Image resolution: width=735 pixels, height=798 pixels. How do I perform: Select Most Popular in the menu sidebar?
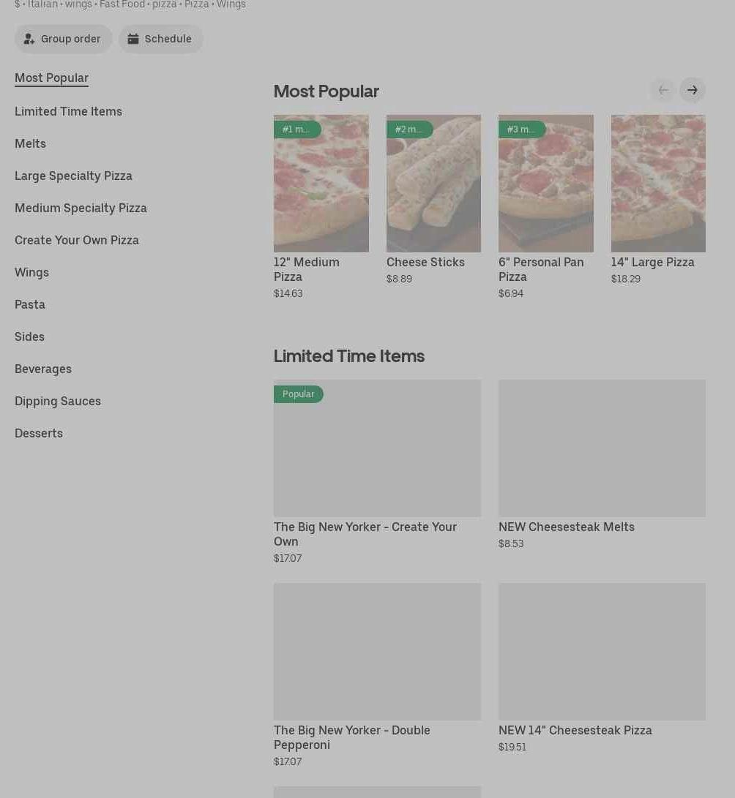click(x=51, y=78)
